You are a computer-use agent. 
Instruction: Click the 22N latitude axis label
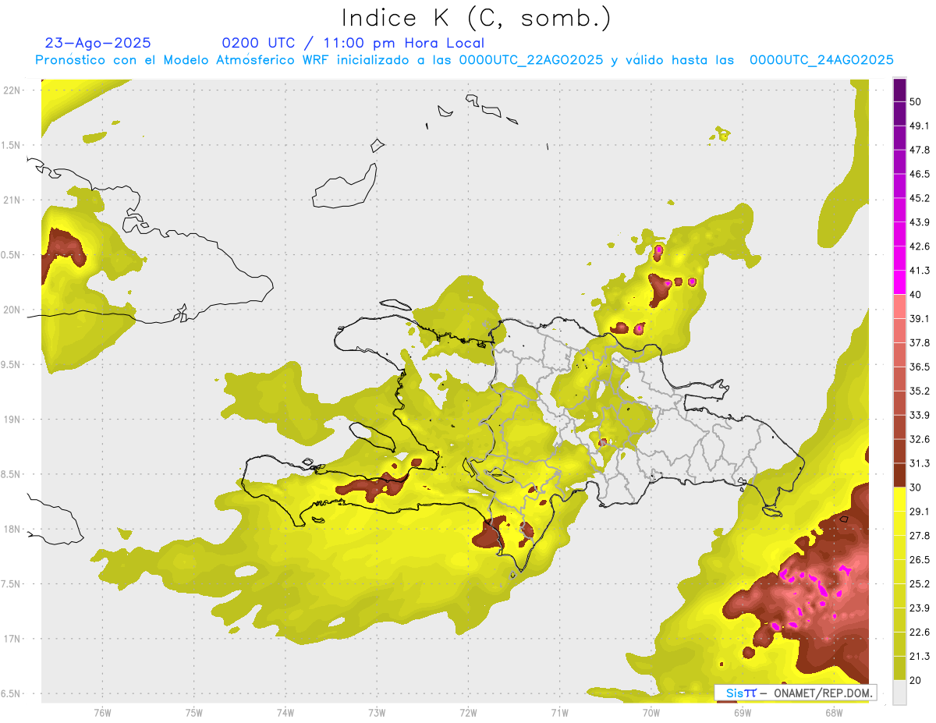[12, 90]
